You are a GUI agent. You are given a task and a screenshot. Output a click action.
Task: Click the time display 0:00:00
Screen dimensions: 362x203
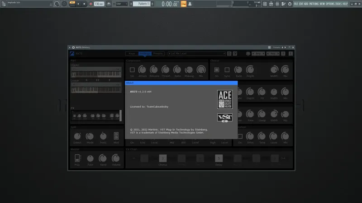pos(170,4)
